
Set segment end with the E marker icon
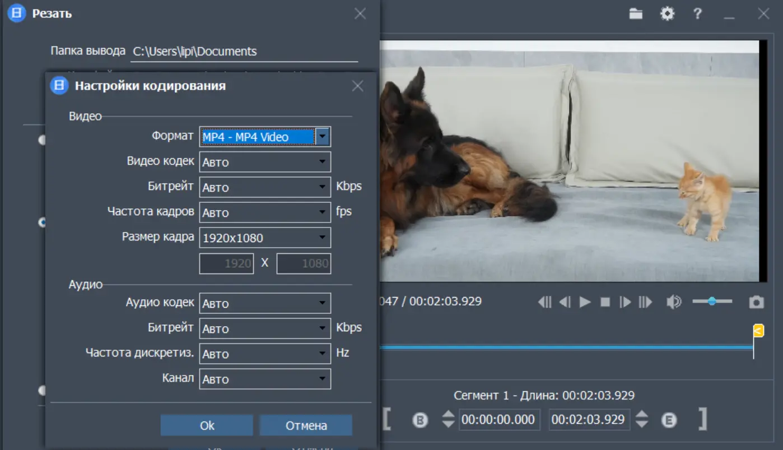[669, 420]
